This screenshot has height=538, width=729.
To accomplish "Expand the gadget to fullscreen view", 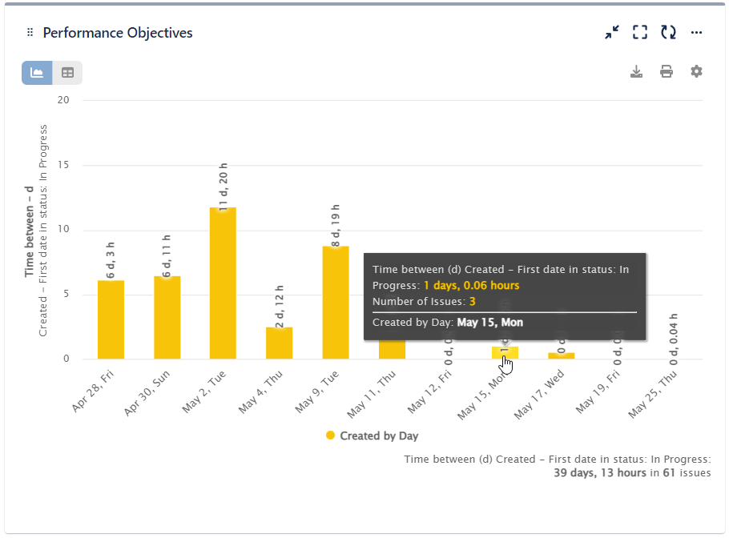I will (x=639, y=32).
